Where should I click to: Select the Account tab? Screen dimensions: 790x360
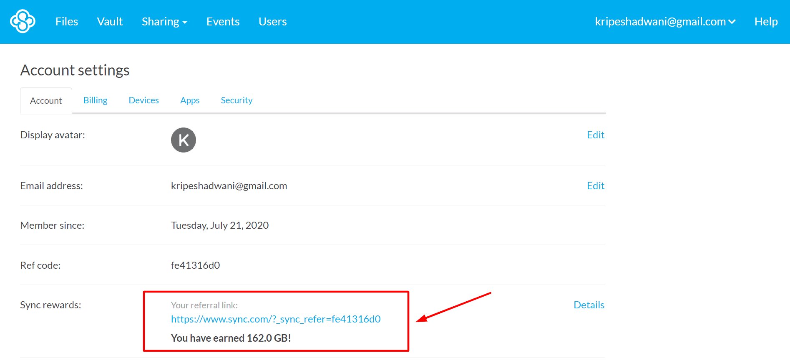pos(46,101)
